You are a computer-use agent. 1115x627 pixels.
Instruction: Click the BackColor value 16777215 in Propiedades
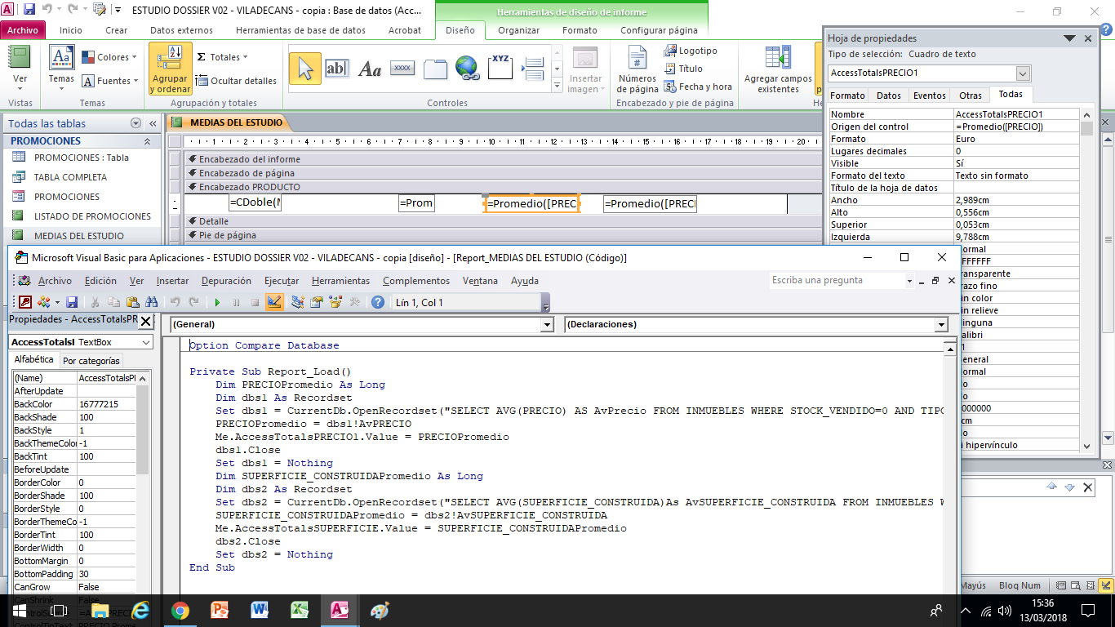[106, 404]
